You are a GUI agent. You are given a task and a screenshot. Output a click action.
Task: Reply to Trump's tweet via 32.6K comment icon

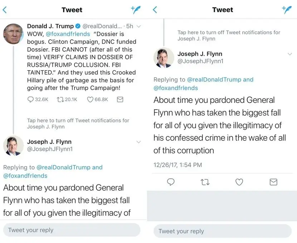(x=31, y=99)
